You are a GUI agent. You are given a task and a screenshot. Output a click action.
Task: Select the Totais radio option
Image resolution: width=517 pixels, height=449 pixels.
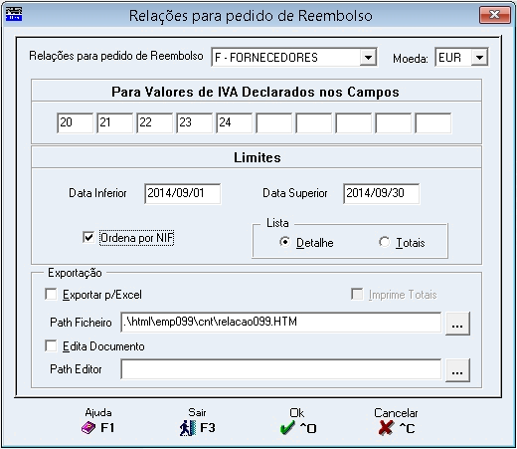pyautogui.click(x=385, y=242)
